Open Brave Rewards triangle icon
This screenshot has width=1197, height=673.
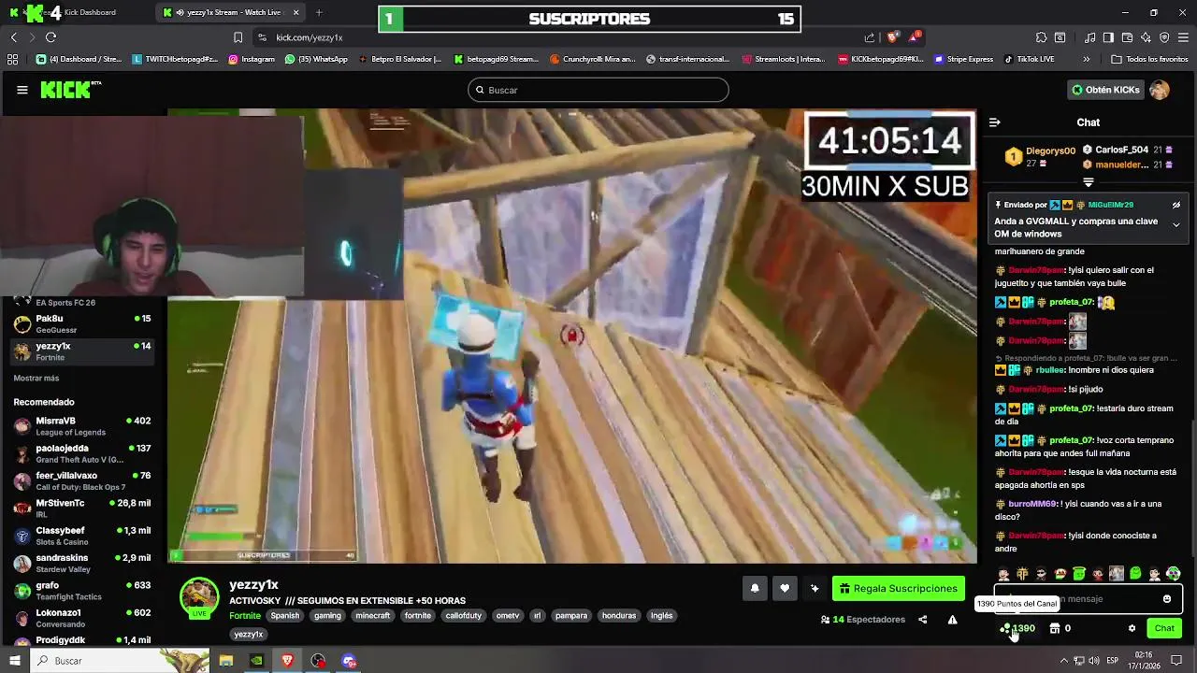point(914,37)
